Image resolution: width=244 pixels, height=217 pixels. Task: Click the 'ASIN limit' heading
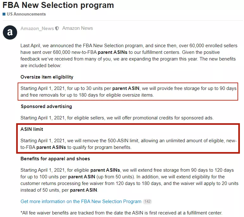32,129
